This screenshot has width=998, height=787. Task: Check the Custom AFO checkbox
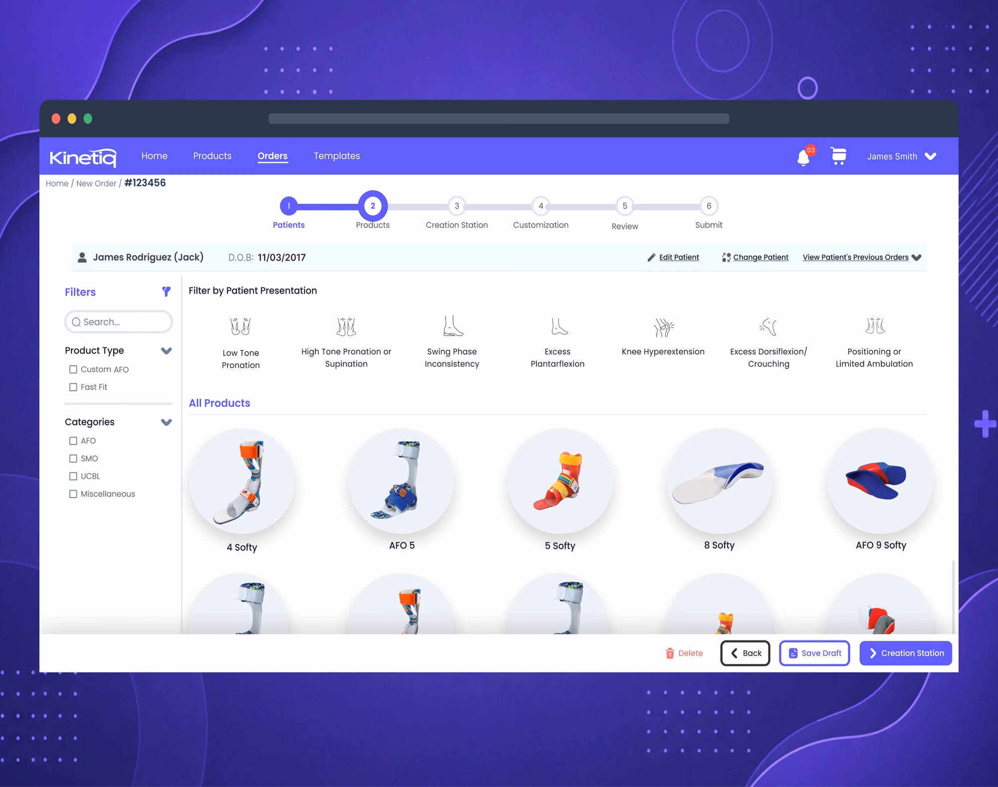click(73, 370)
